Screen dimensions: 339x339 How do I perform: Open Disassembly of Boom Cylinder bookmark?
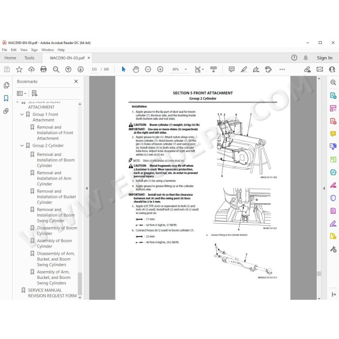coord(57,231)
